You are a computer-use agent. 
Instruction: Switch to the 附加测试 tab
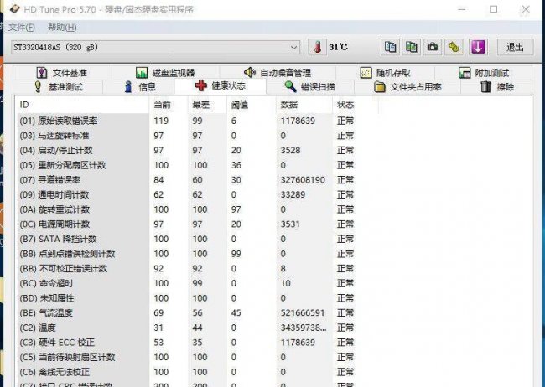click(484, 73)
